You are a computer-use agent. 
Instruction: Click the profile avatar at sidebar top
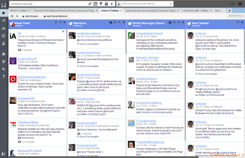point(4,5)
